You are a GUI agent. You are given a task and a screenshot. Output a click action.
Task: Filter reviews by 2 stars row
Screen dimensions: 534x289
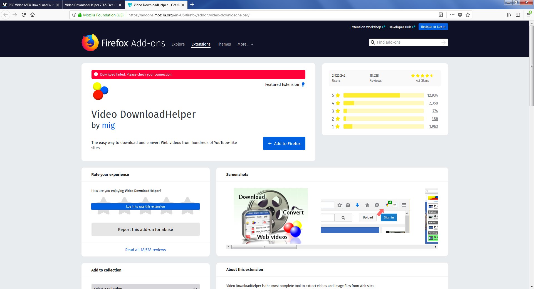pyautogui.click(x=385, y=119)
